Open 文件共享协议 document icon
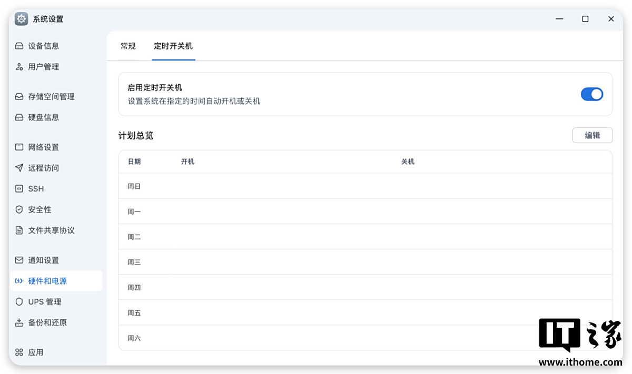Viewport: 632px width, 374px height. point(19,230)
